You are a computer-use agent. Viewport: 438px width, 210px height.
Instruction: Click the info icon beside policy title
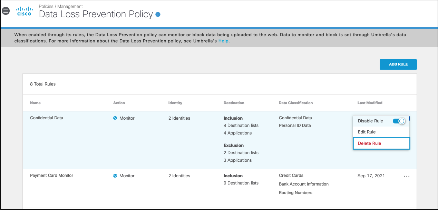[158, 14]
